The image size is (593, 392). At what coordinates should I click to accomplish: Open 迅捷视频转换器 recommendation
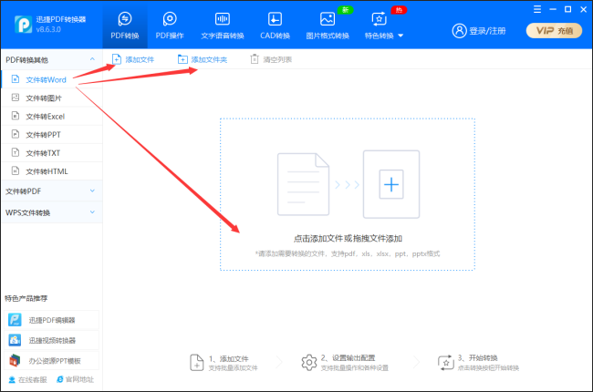52,340
